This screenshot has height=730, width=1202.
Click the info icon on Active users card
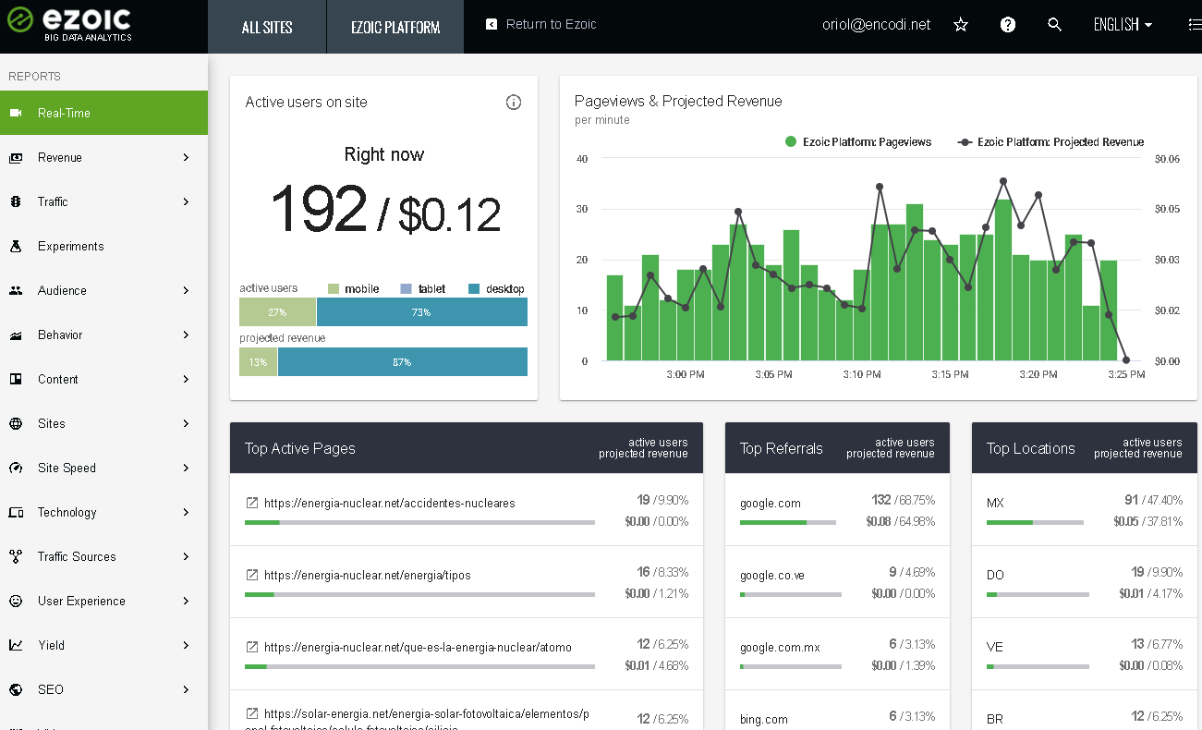coord(514,103)
